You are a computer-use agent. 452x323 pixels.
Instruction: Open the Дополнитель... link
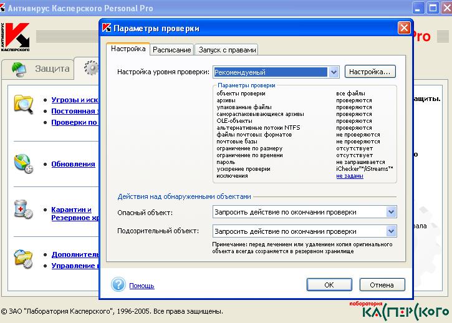point(75,254)
